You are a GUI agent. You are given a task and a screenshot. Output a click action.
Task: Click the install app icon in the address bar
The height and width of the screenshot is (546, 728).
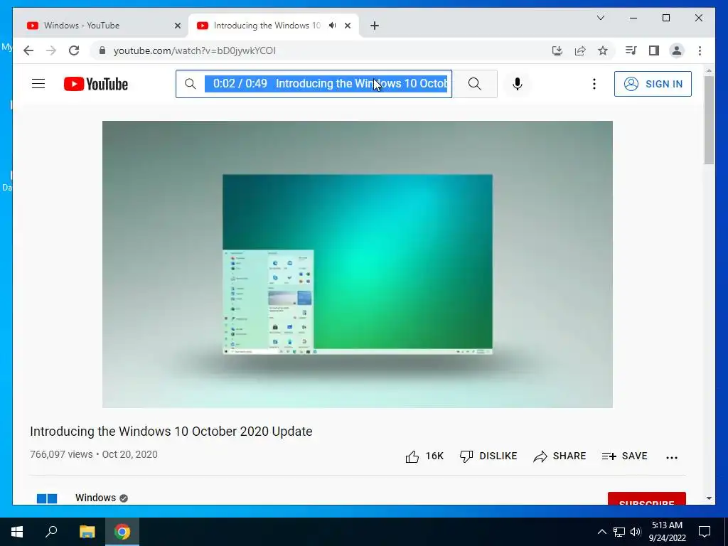pos(557,50)
